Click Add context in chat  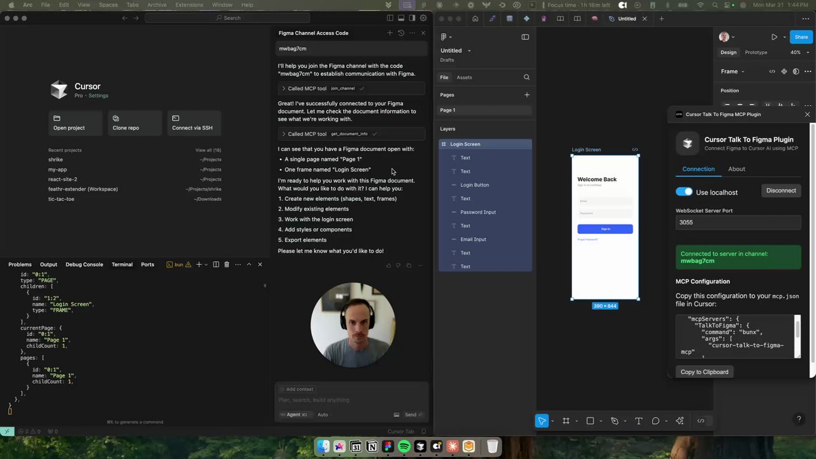point(296,389)
